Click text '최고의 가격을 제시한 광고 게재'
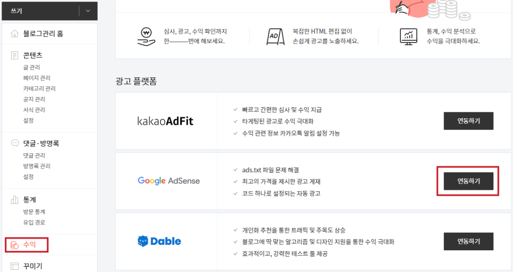Screen dimensions: 513x272 281,181
